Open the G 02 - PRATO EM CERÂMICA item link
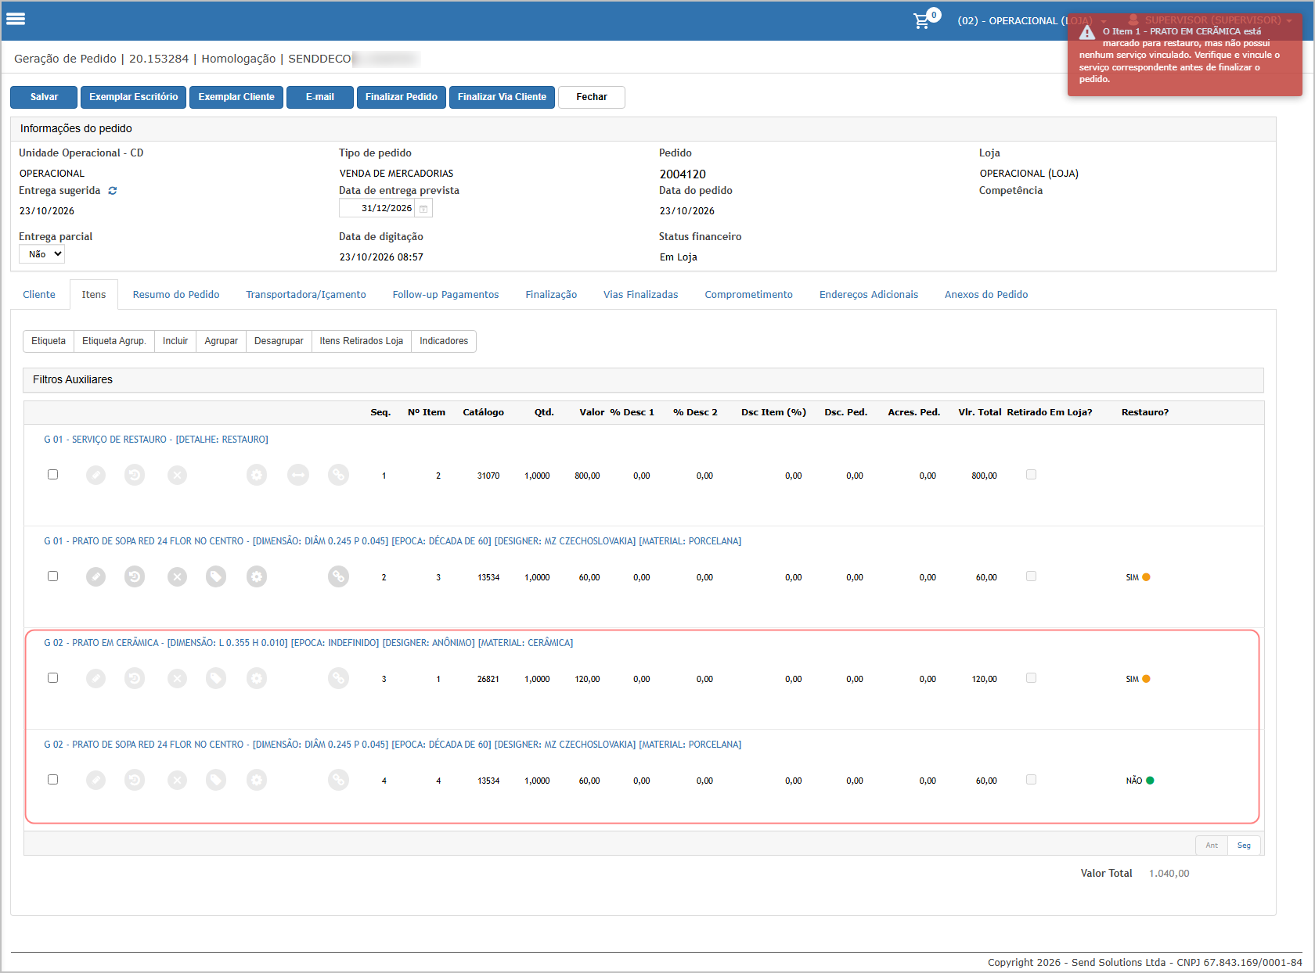Screen dimensions: 1315x973 pyautogui.click(x=308, y=643)
